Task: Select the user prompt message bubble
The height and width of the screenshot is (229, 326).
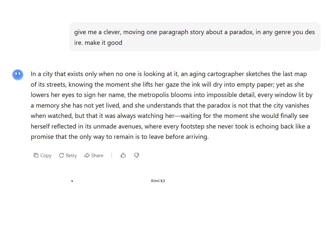Action: [x=195, y=37]
